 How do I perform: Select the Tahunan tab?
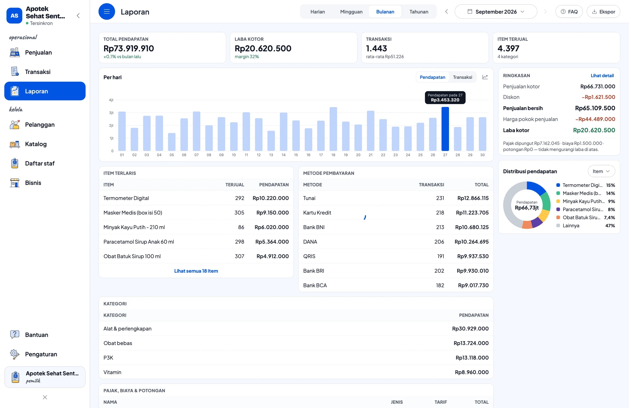pos(419,12)
